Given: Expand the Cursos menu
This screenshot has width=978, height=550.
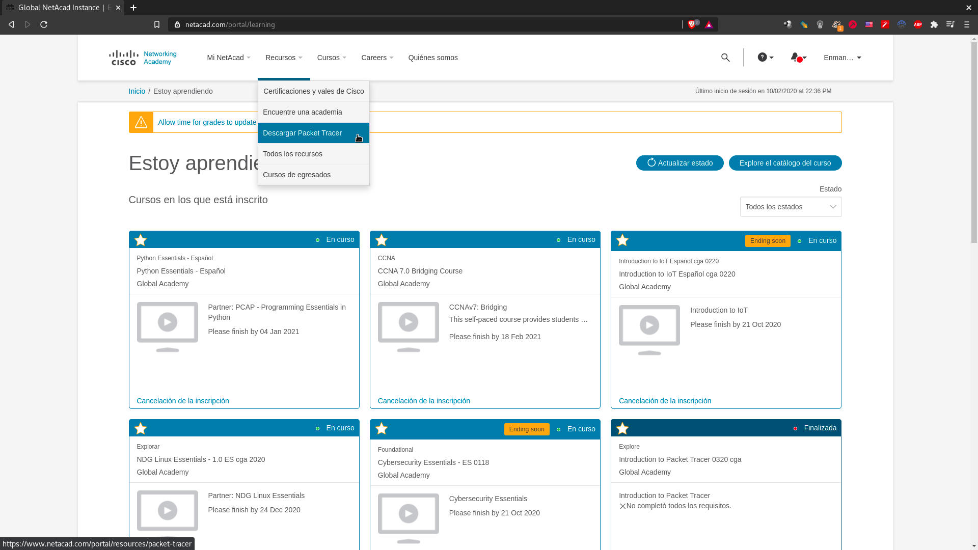Looking at the screenshot, I should 332,58.
